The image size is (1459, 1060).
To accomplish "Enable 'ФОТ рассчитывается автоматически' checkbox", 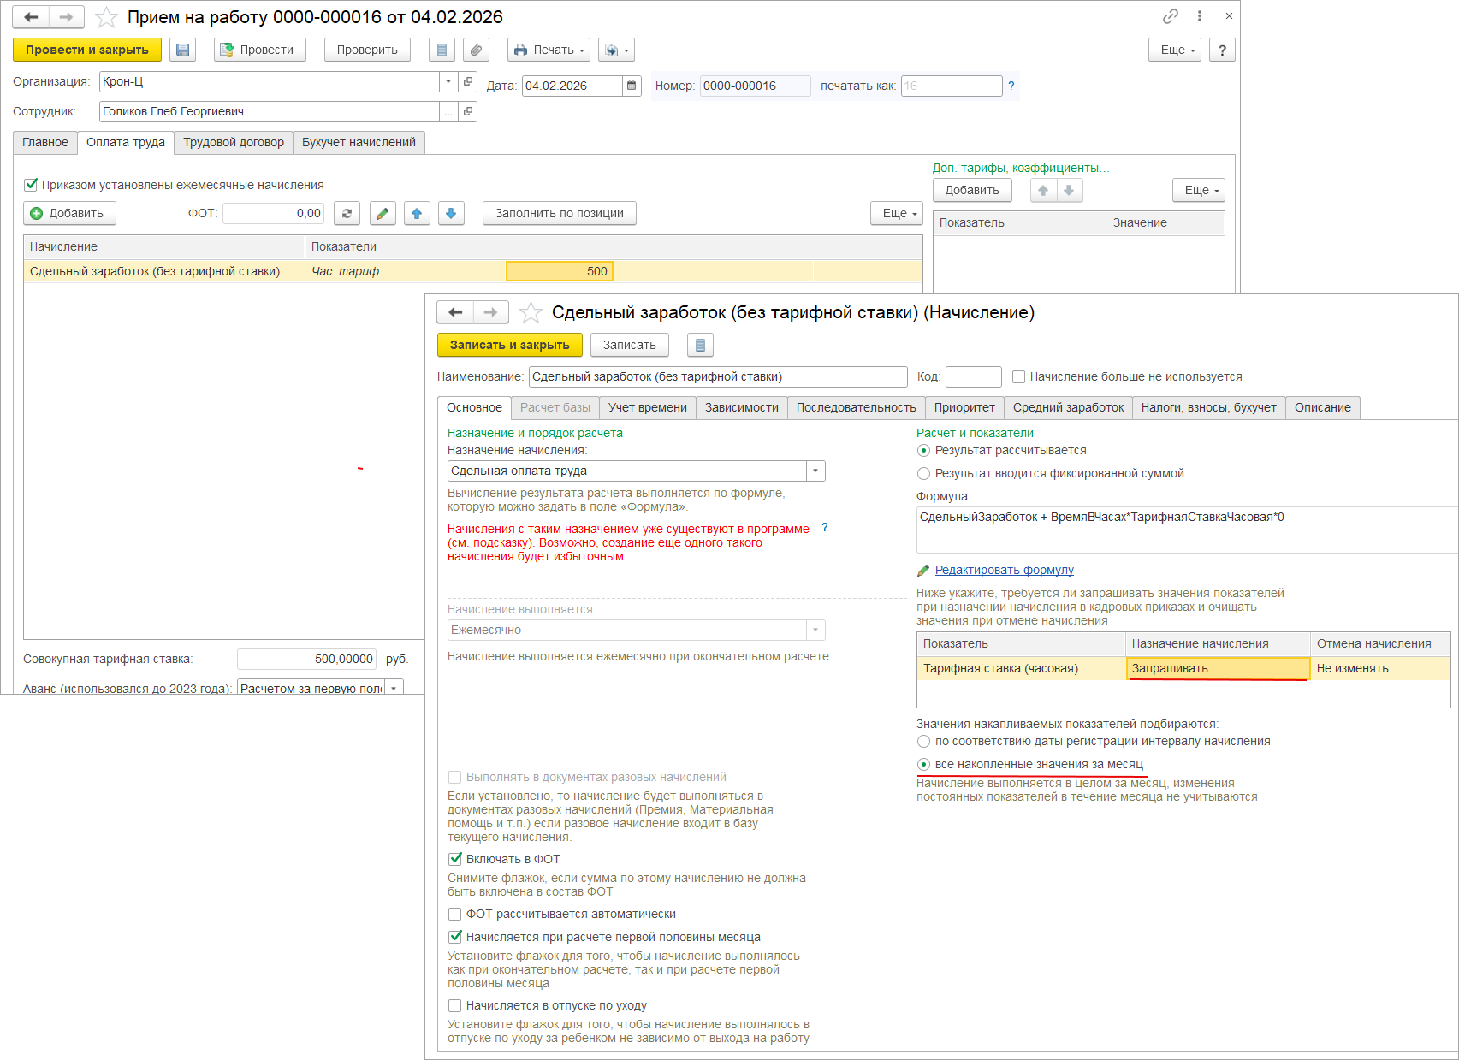I will 455,915.
